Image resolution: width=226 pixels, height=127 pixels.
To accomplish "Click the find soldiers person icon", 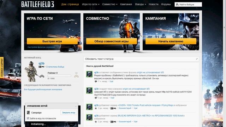I will click(177, 5).
